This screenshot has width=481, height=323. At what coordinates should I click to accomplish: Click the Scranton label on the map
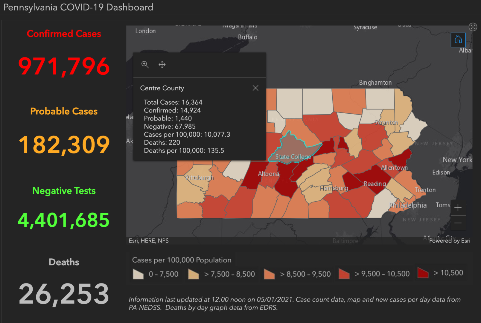(386, 122)
